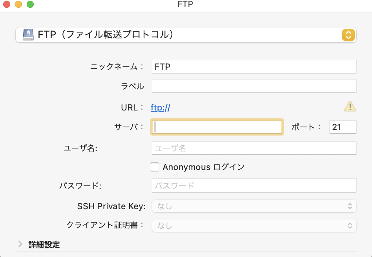Screen dimensions: 372x257
Task: Click the yellow warning triangle icon
Action: [350, 106]
